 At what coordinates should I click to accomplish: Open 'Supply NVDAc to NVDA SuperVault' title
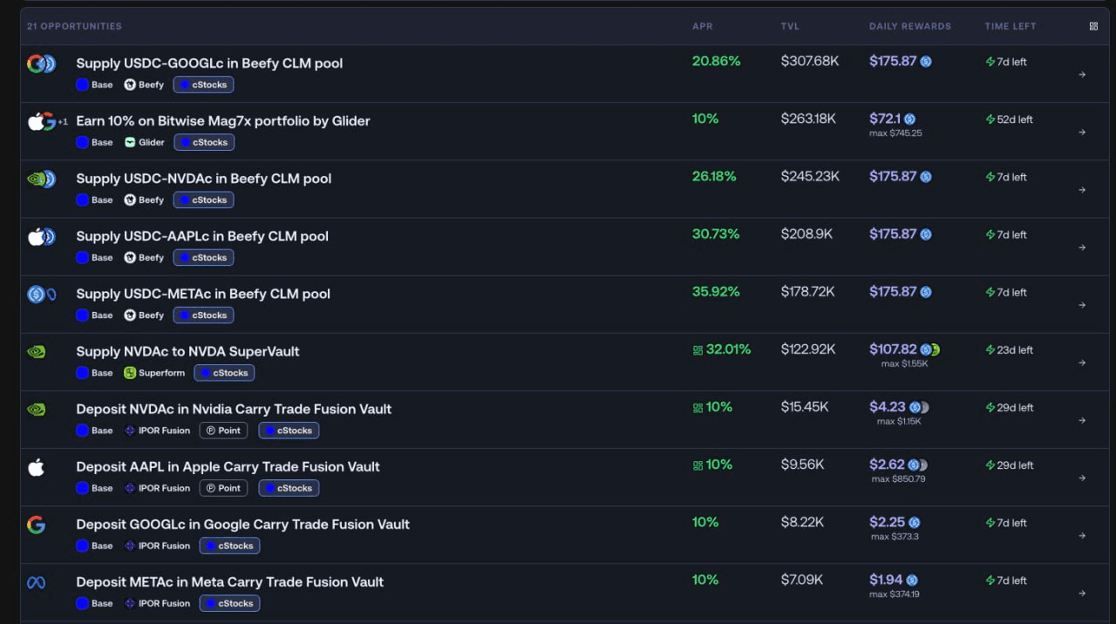(x=187, y=352)
